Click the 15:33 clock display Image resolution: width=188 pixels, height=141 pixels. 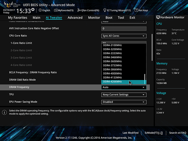click(x=23, y=11)
